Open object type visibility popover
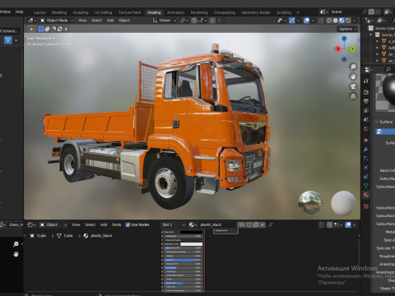 pos(281,21)
